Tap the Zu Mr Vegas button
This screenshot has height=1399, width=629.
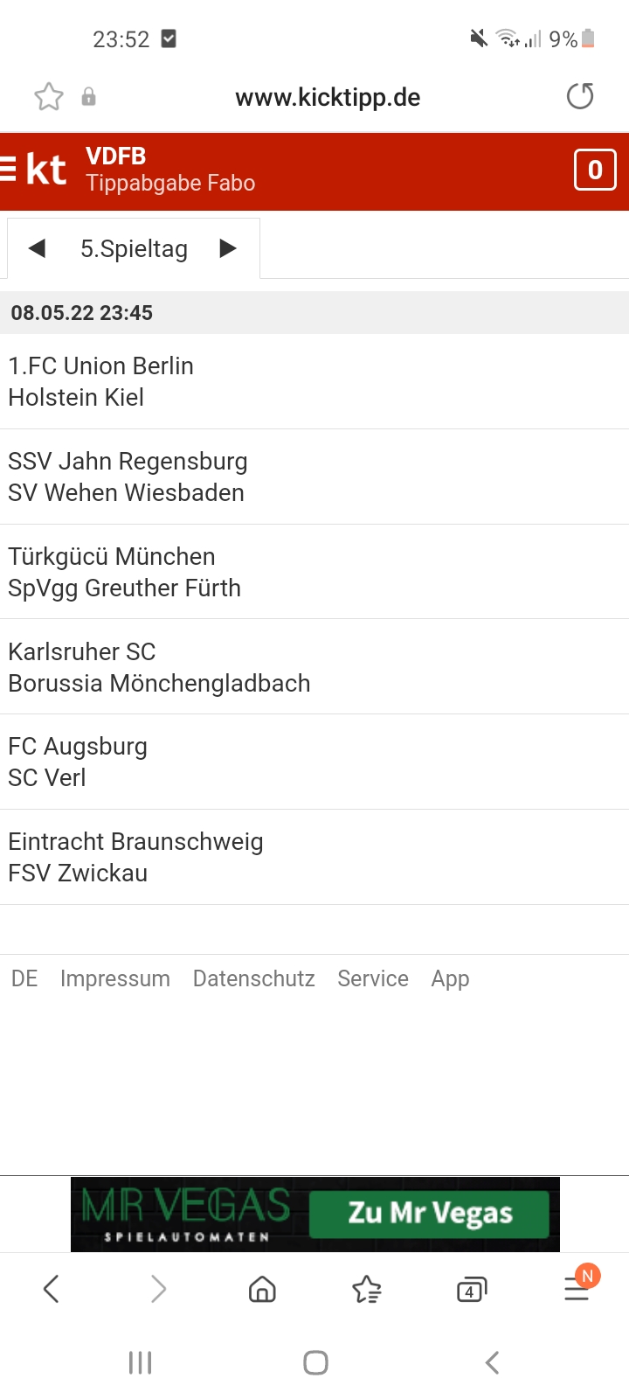tap(430, 1214)
